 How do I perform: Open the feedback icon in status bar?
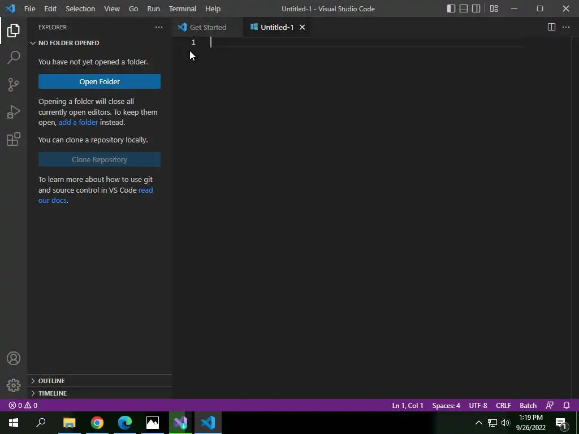pyautogui.click(x=550, y=405)
